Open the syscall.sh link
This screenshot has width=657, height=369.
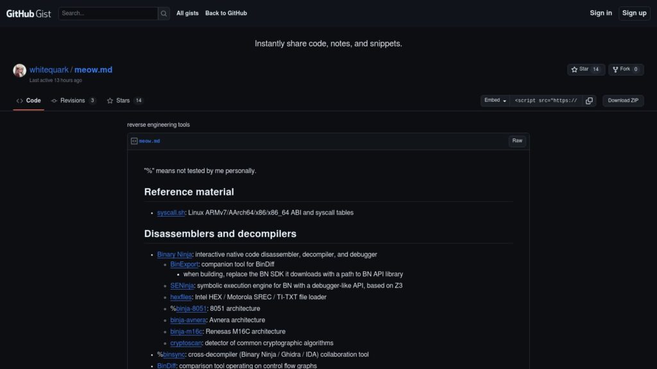(171, 213)
